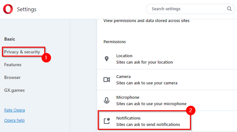Open "Sites can ask for your location" row
Screen dimensions: 237x132
pos(144,62)
